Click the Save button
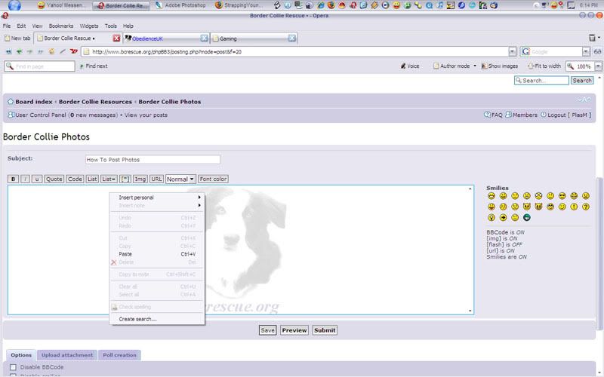604x377 pixels. 267,330
